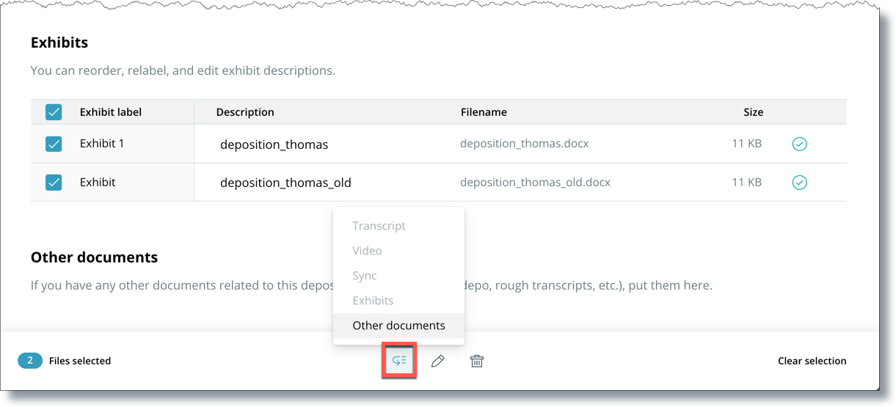Viewport: 896px width, 407px height.
Task: Click the Description column header
Action: pyautogui.click(x=245, y=112)
